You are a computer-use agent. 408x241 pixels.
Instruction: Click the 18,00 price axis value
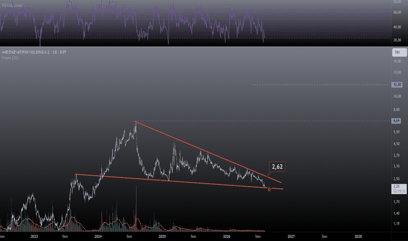(397, 61)
